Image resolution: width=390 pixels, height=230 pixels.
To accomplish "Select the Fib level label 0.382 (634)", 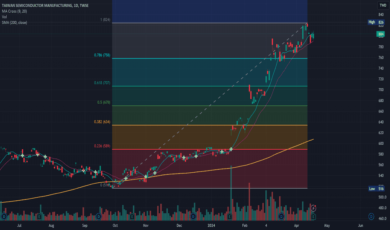I will (x=102, y=122).
